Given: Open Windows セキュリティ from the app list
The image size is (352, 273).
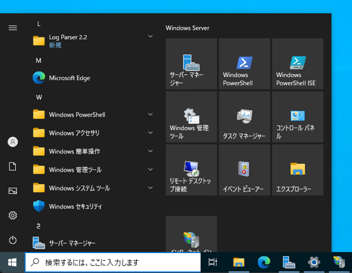Looking at the screenshot, I should pos(93,206).
